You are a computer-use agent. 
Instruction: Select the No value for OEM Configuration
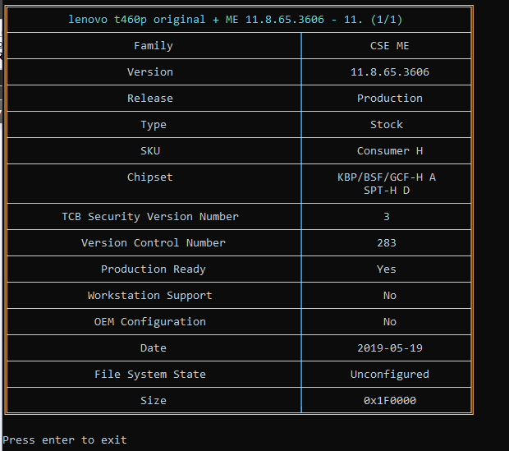click(389, 322)
